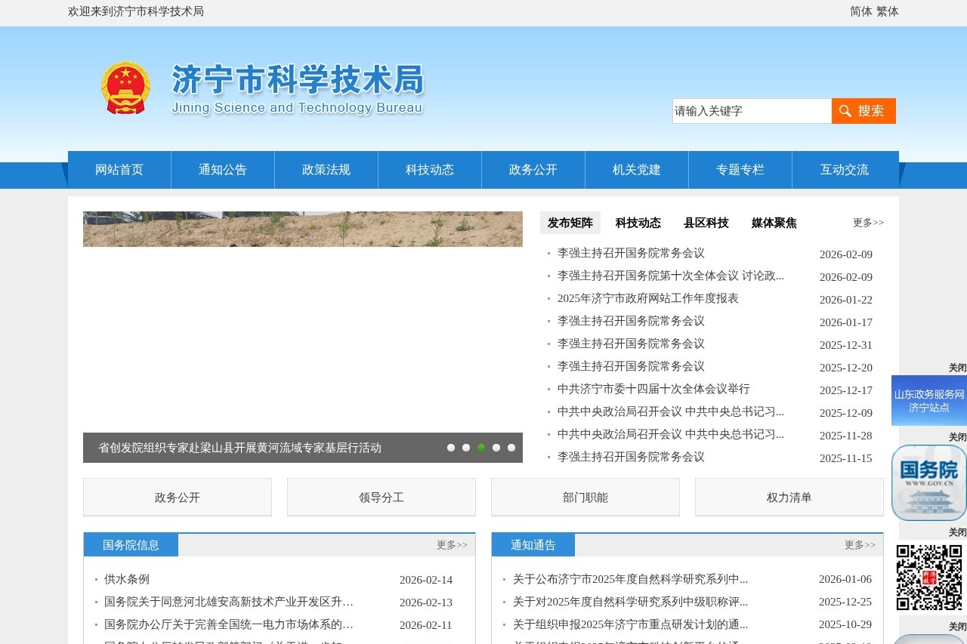Select the 媒体聚焦 tab
967x644 pixels.
774,223
